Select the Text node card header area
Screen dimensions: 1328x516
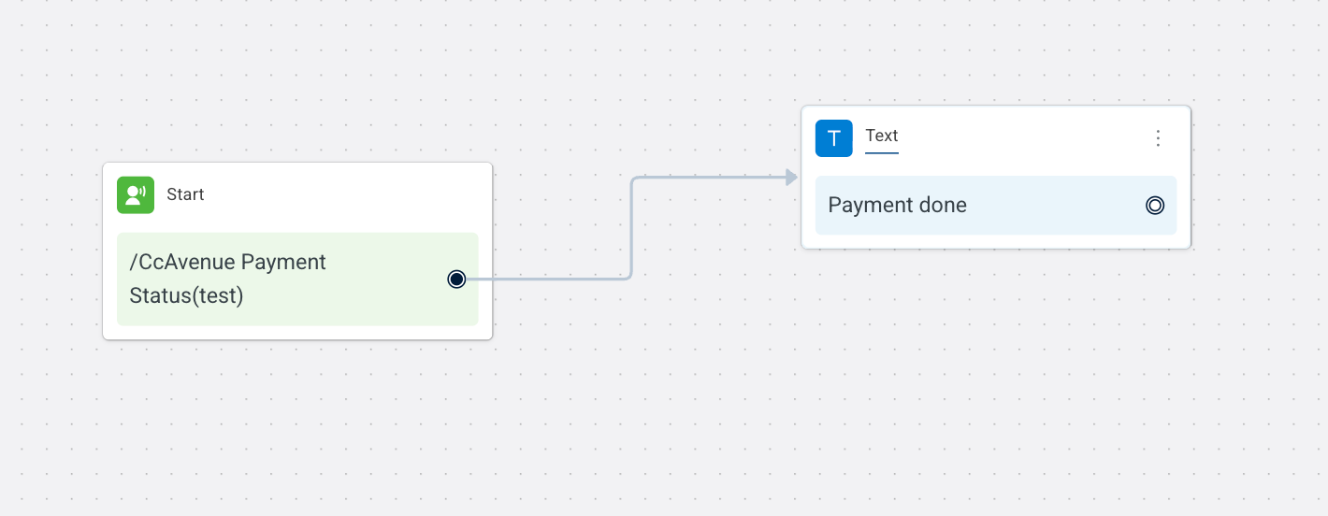tap(996, 138)
